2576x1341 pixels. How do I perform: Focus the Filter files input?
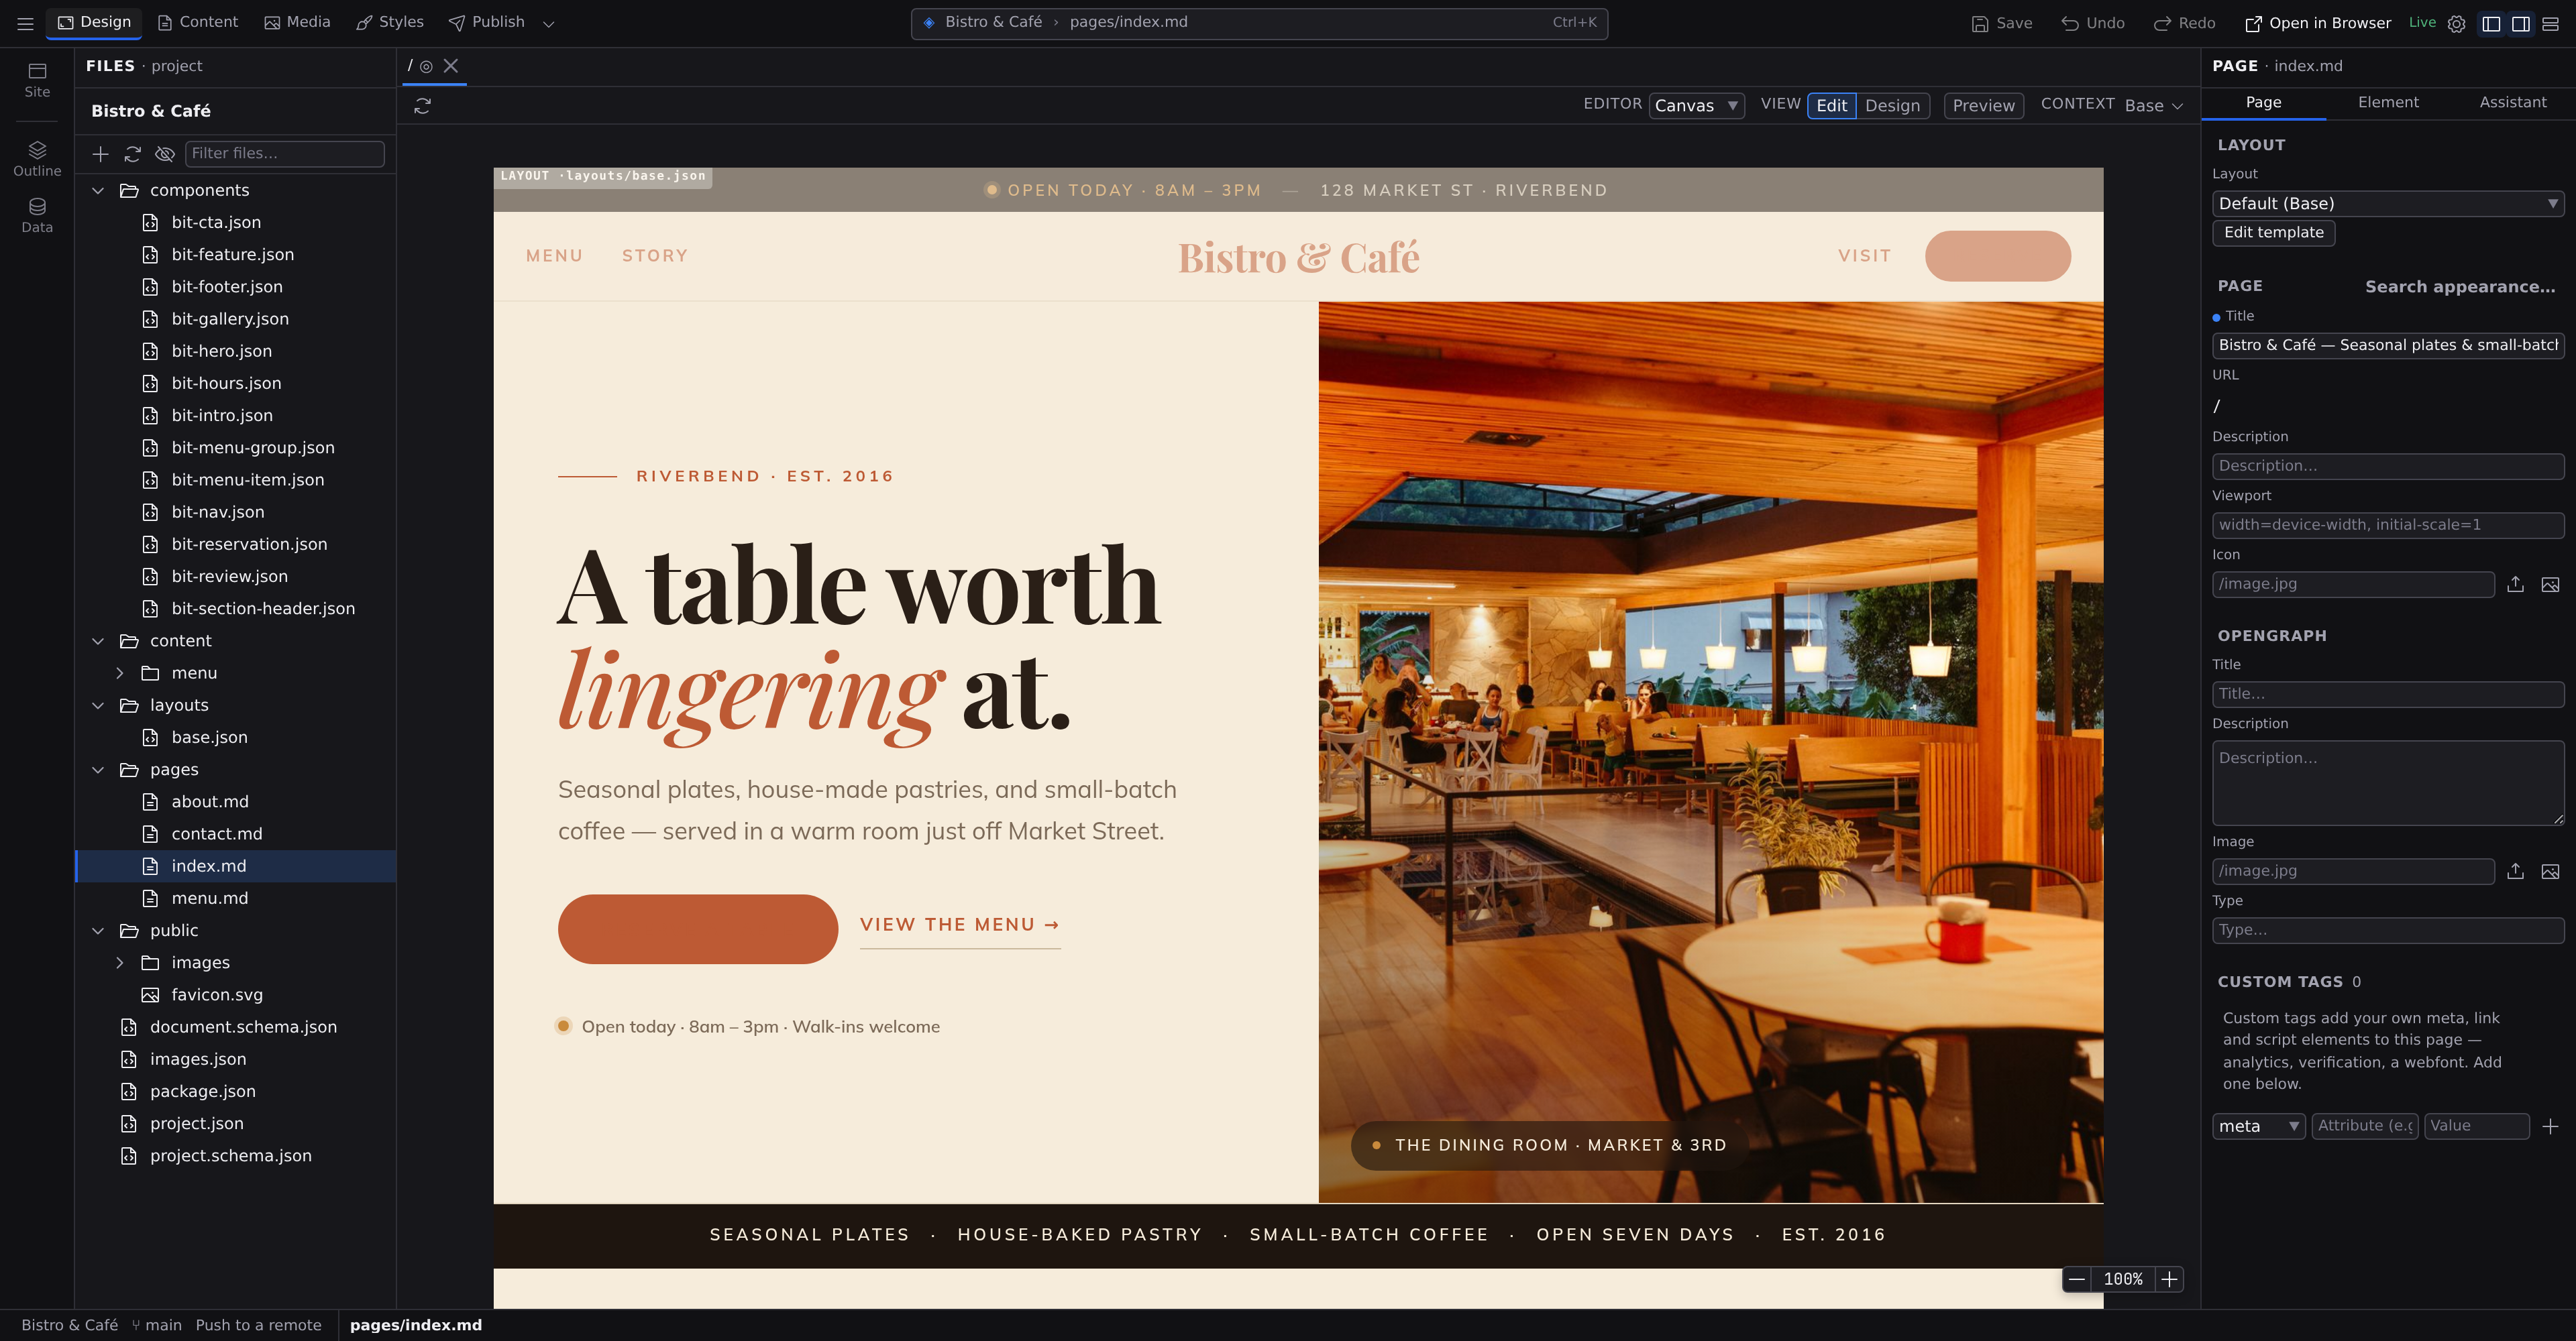pos(284,154)
